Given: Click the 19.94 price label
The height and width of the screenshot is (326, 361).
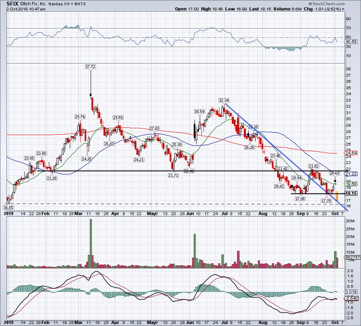Looking at the screenshot, I should point(297,178).
